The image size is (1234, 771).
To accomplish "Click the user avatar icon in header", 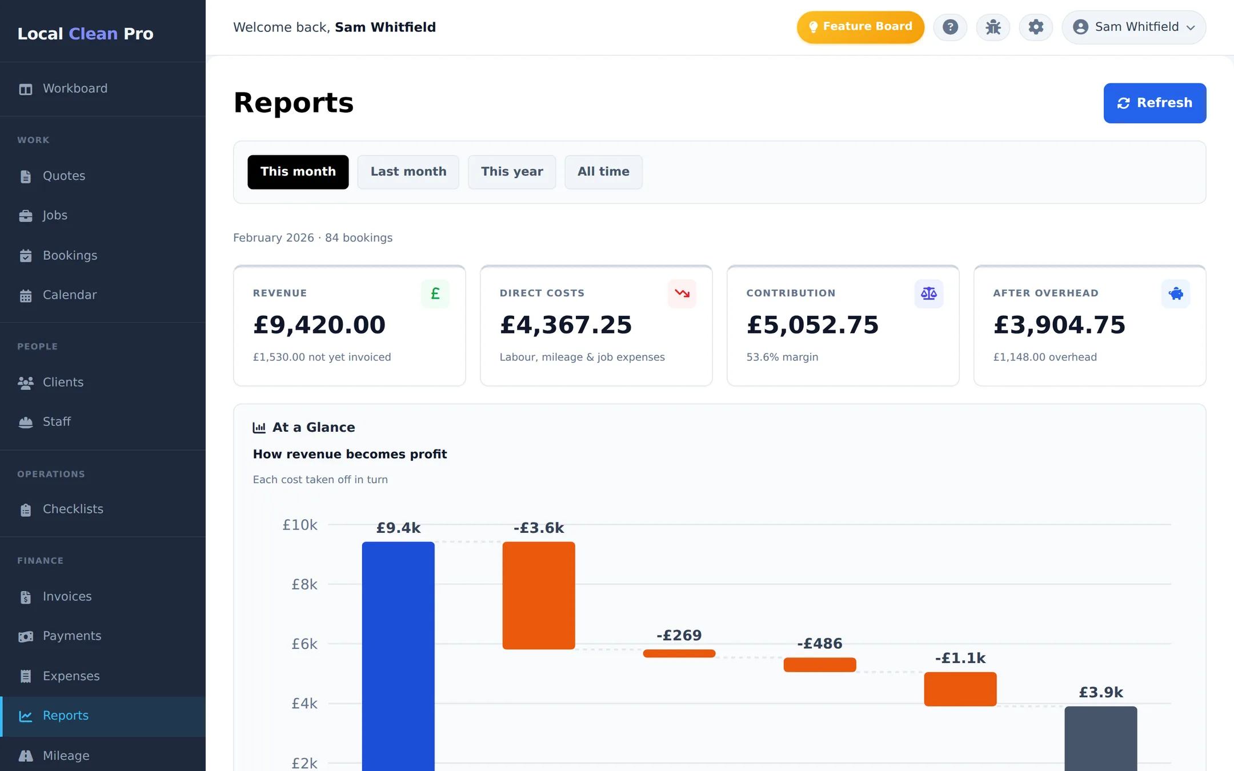I will point(1080,27).
